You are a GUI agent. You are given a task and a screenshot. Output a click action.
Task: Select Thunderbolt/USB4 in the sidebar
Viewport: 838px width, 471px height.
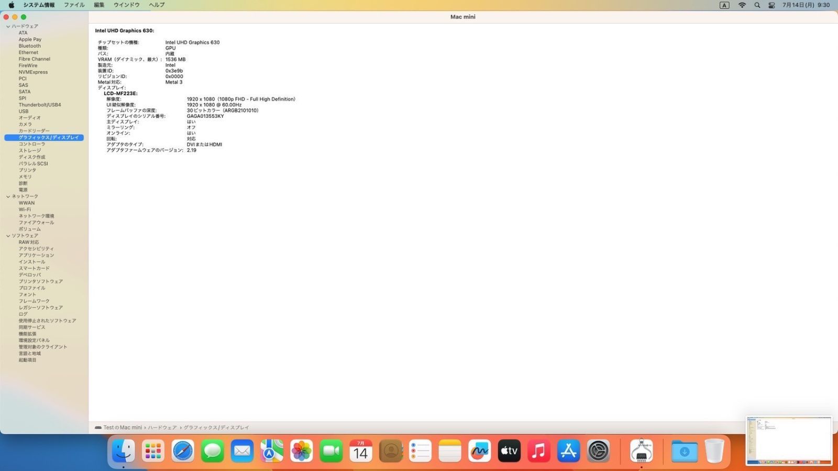click(x=40, y=105)
